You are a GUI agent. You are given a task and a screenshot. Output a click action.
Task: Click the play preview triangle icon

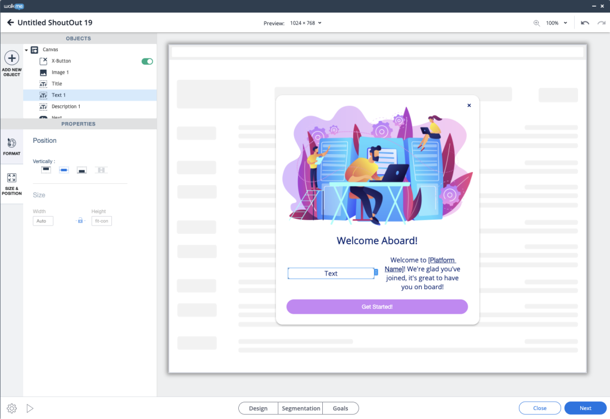pyautogui.click(x=30, y=408)
